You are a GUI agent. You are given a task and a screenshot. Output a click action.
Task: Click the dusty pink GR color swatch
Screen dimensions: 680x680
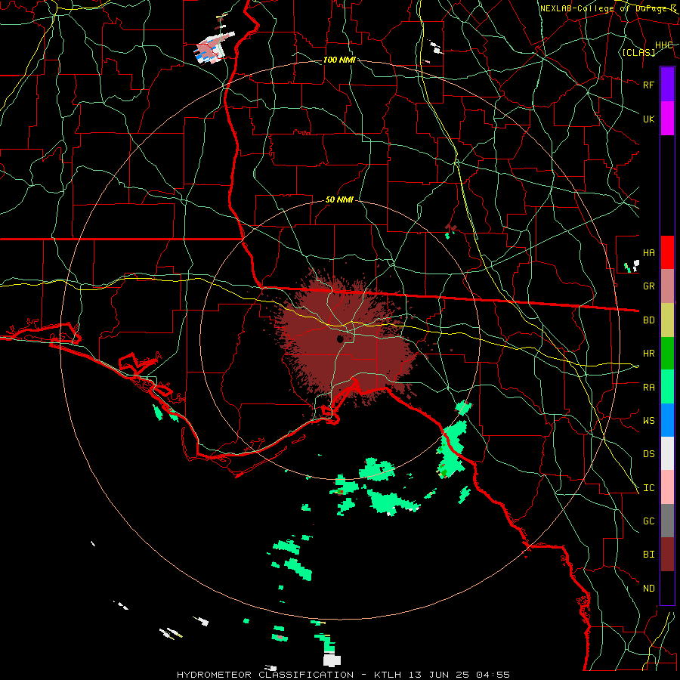tap(667, 286)
